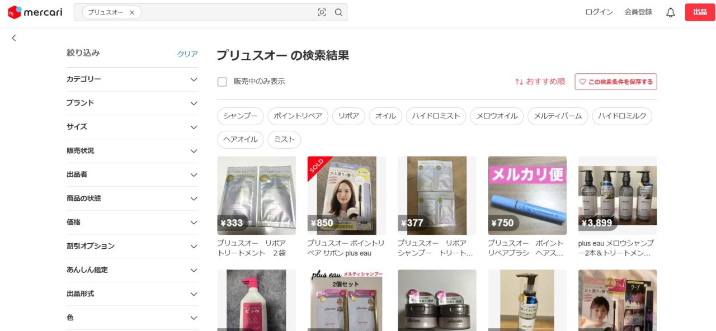
Task: Open the ログイン link
Action: [599, 12]
